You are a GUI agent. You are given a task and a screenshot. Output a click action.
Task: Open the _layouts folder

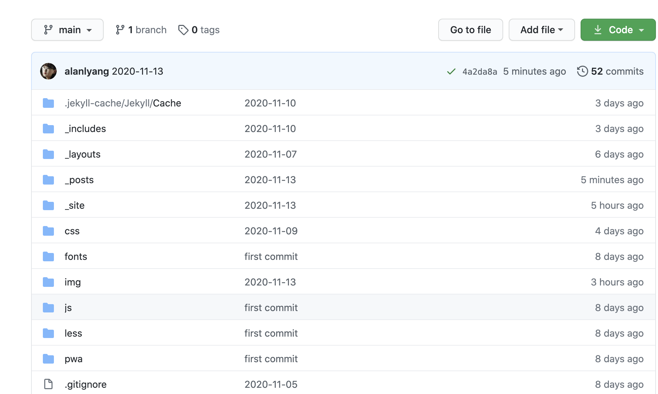83,154
